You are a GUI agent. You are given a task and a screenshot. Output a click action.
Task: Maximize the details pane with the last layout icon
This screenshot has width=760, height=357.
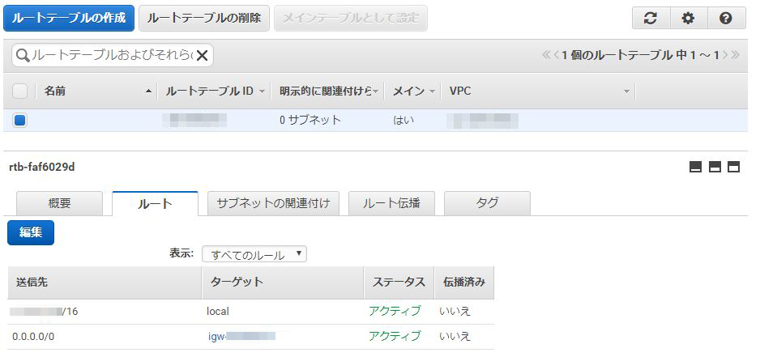coord(734,167)
